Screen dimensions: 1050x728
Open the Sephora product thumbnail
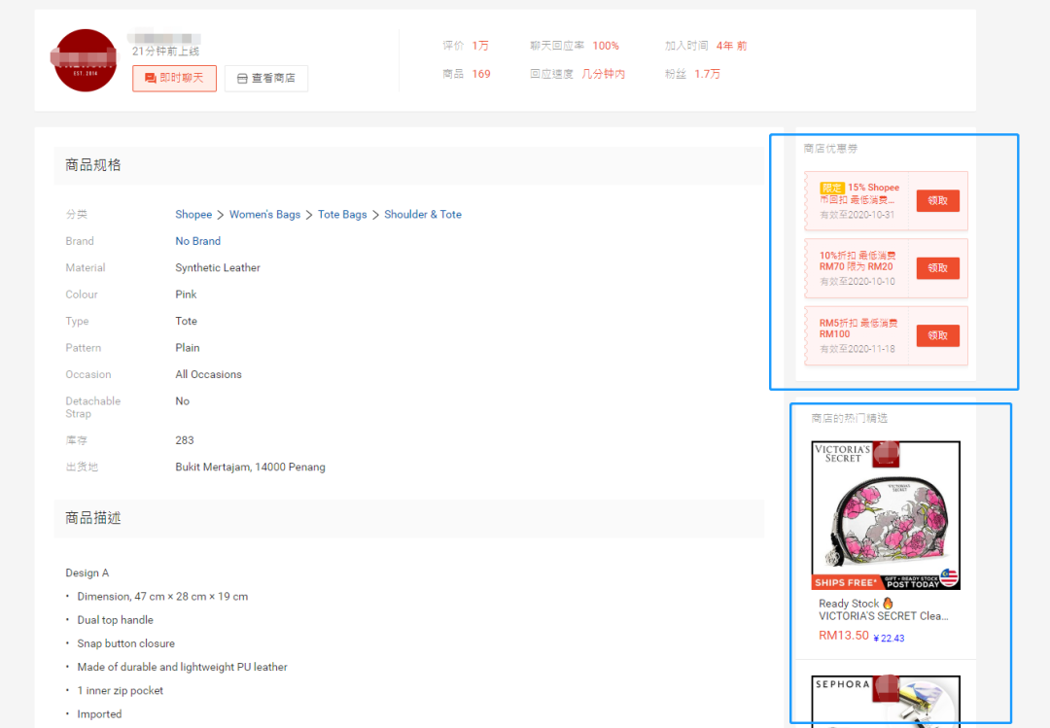coord(886,701)
